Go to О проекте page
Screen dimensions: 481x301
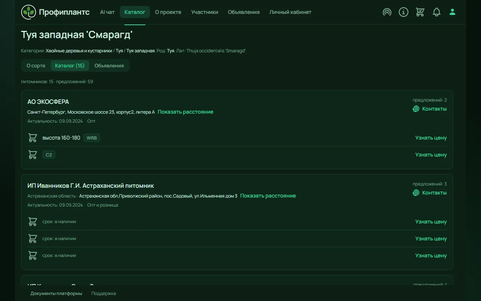(x=168, y=12)
